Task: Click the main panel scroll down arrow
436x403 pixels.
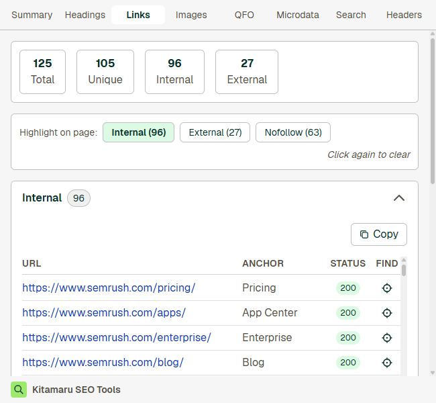Action: point(433,373)
